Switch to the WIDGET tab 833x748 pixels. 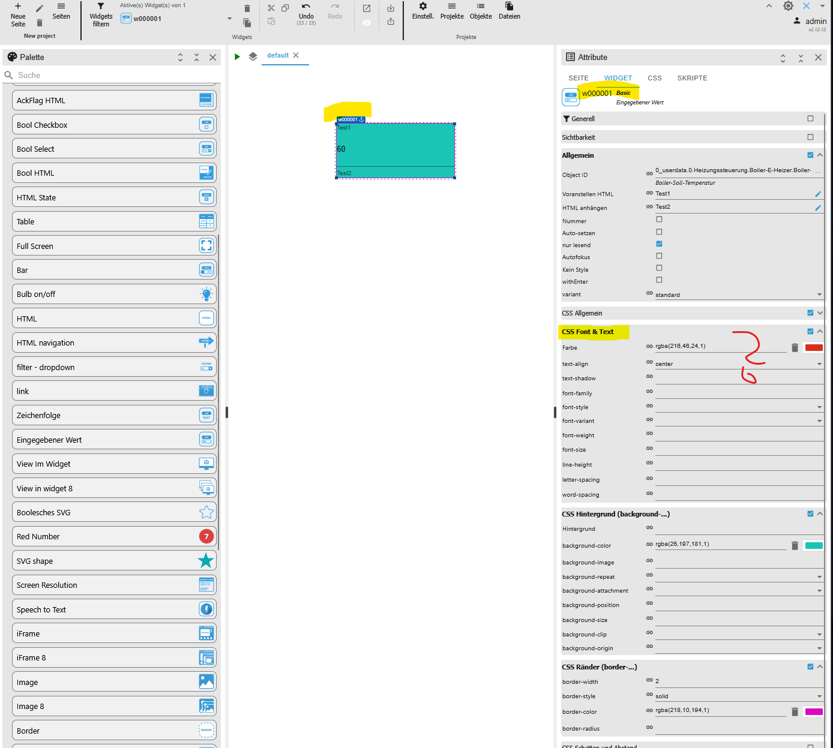(618, 78)
